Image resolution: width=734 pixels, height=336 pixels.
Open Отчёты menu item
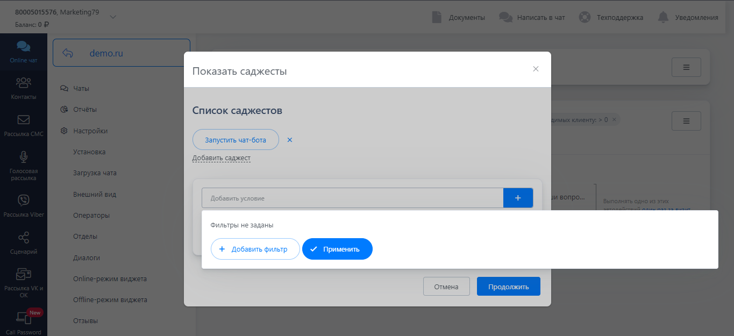click(x=85, y=109)
